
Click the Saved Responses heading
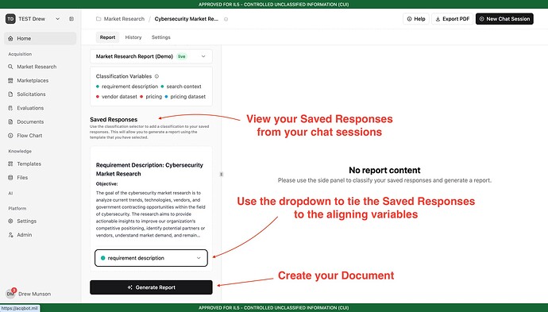point(114,120)
